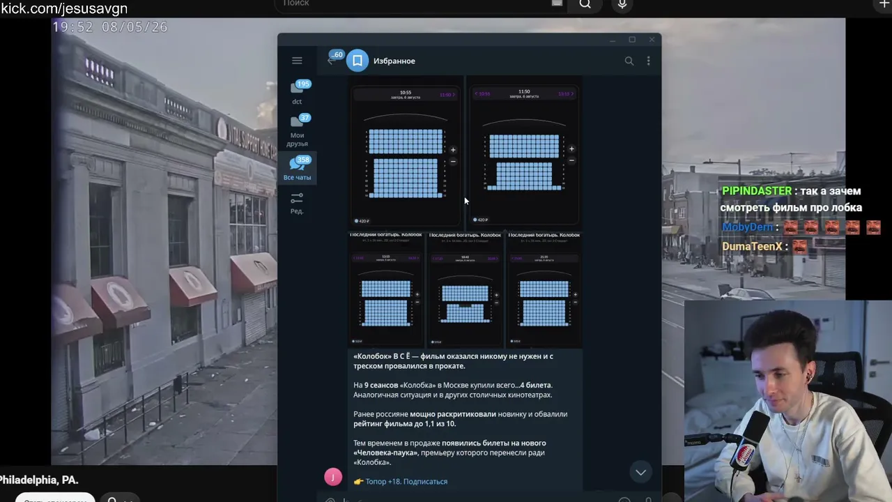Close the Telegram window

coord(652,40)
